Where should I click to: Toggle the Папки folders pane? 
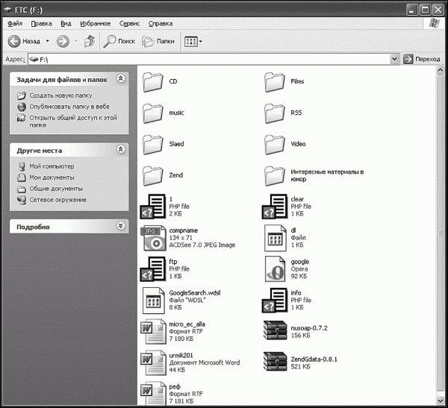click(x=158, y=42)
